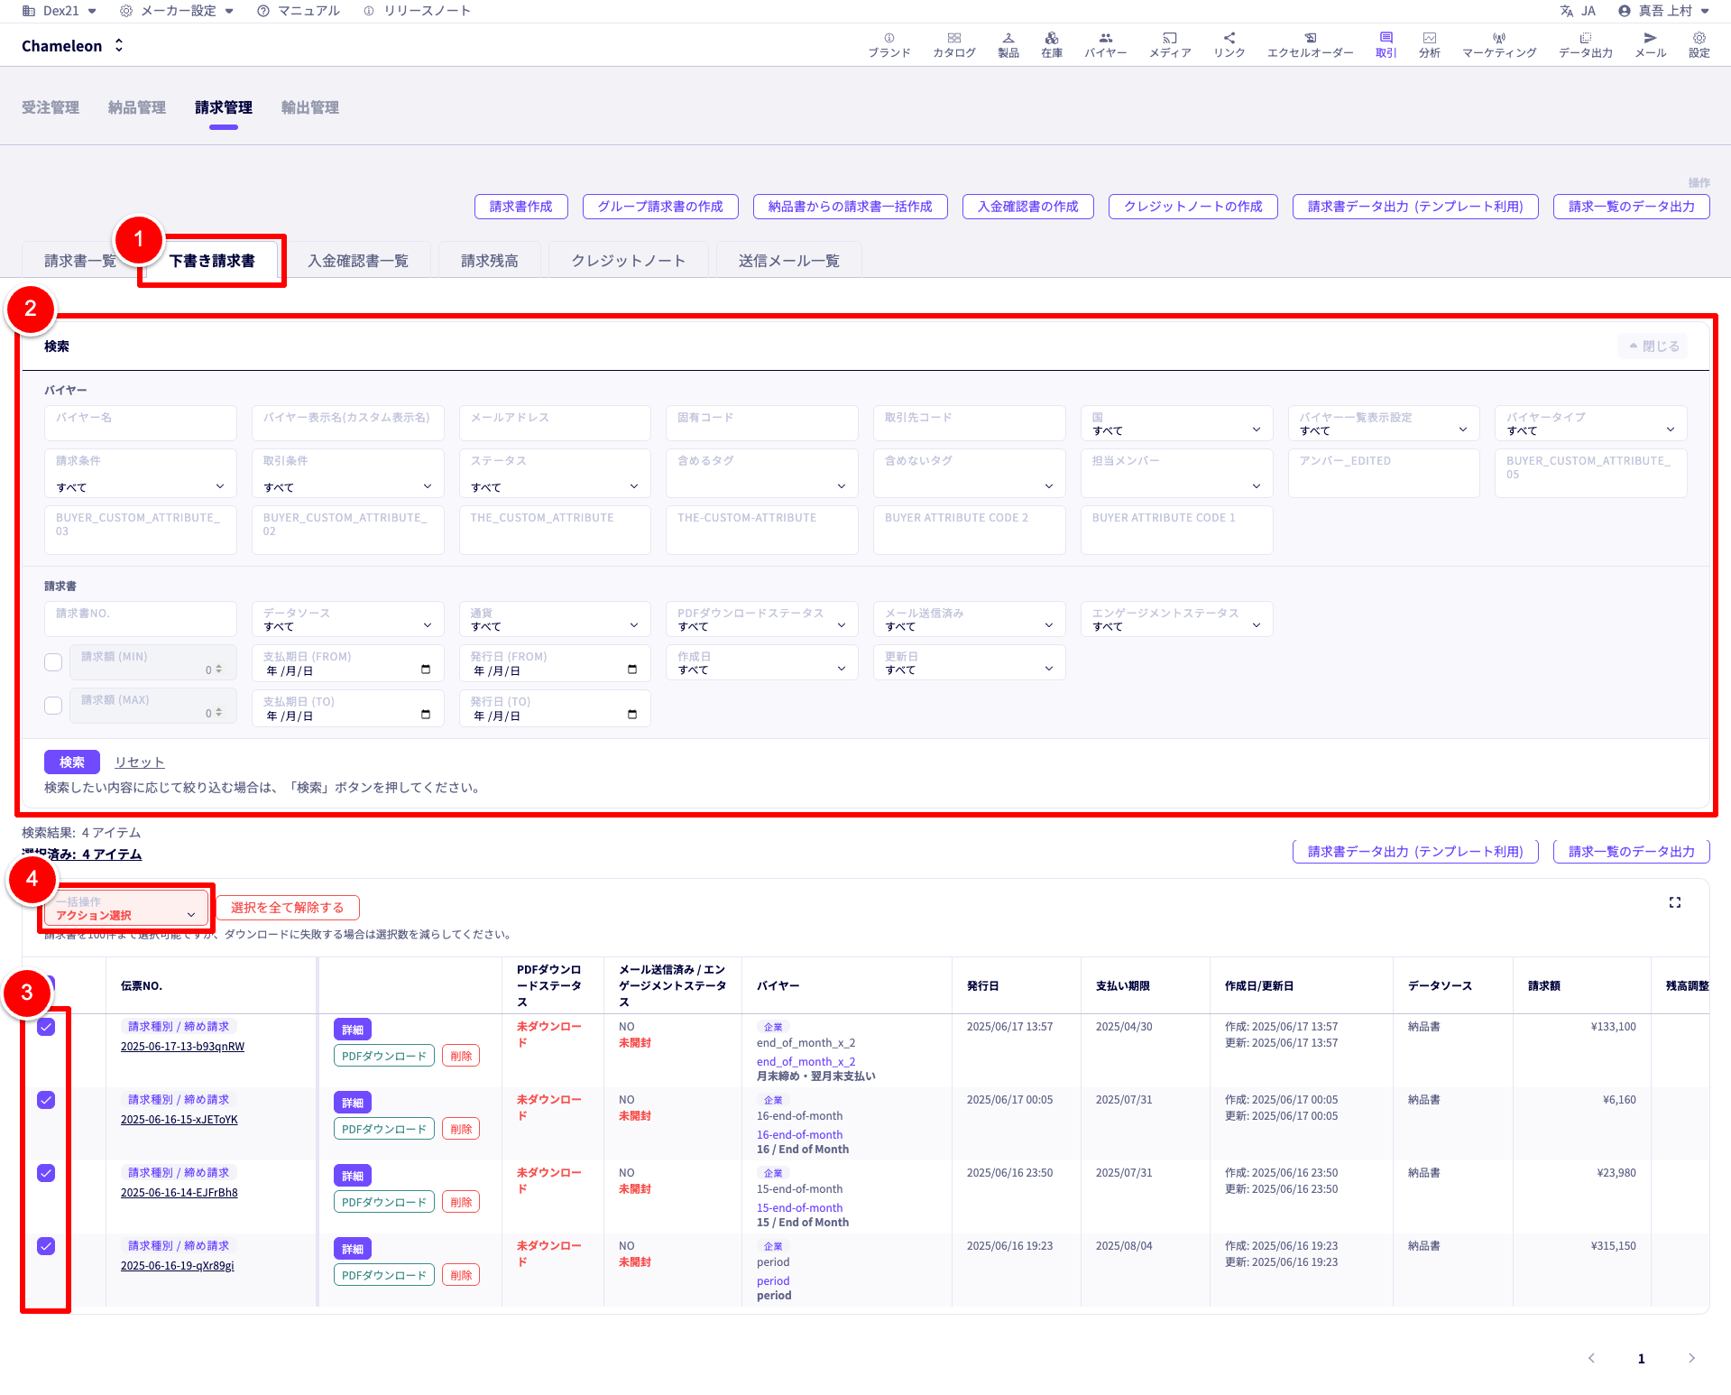Open the クレジットノート tab

[629, 261]
